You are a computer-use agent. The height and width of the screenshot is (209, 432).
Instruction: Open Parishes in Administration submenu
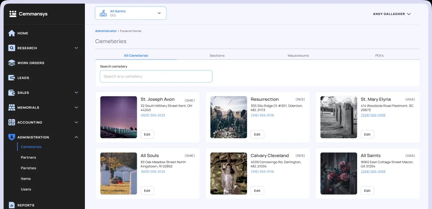(x=28, y=168)
